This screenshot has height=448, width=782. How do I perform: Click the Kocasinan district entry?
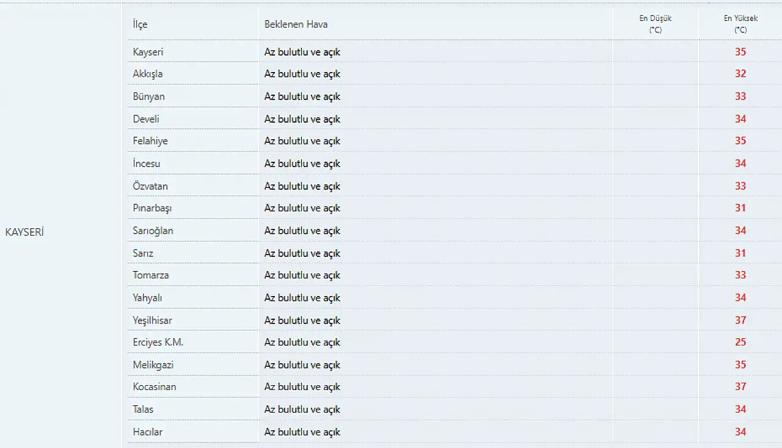point(155,387)
